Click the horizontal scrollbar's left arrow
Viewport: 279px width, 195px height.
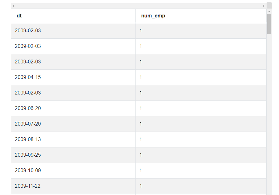tap(13, 6)
